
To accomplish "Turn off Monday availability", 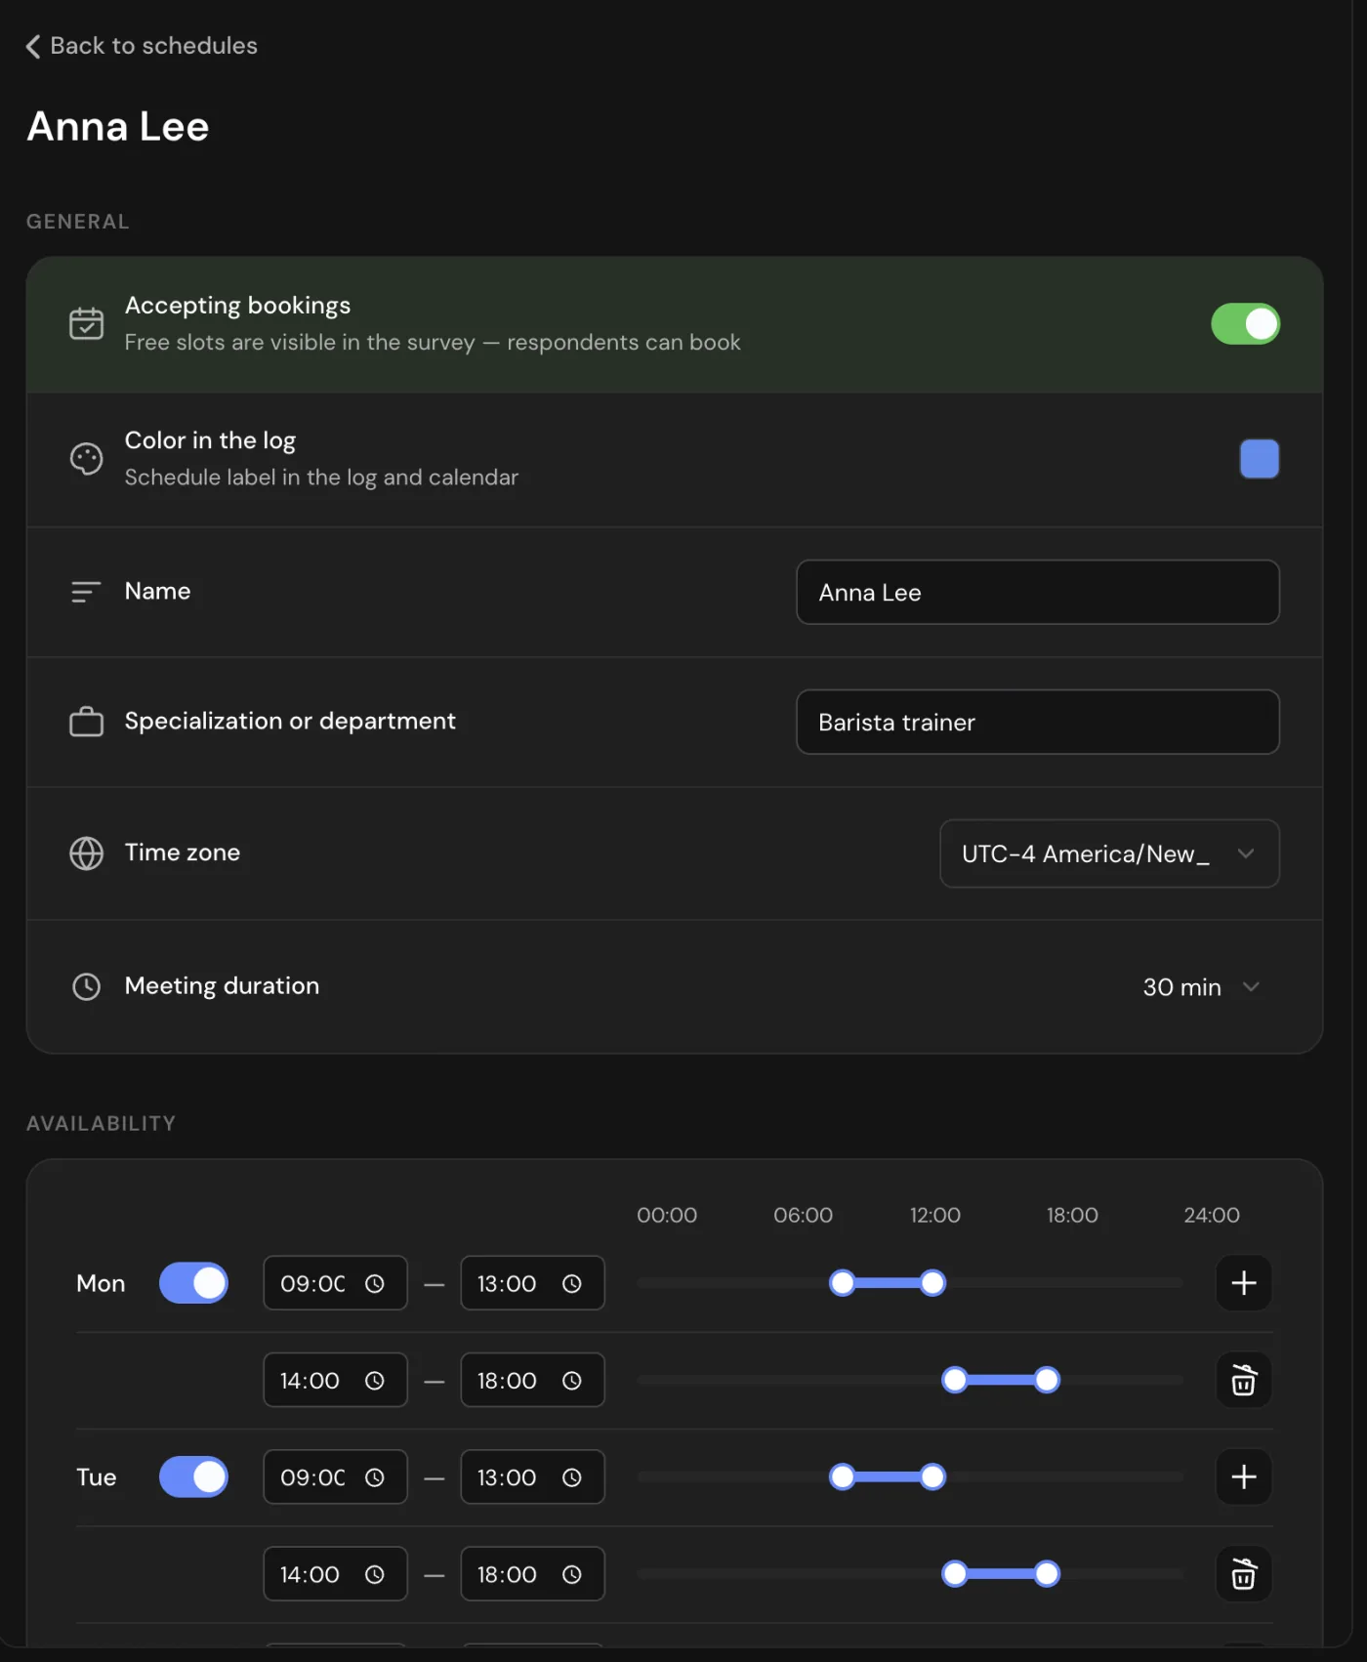I will pos(193,1283).
